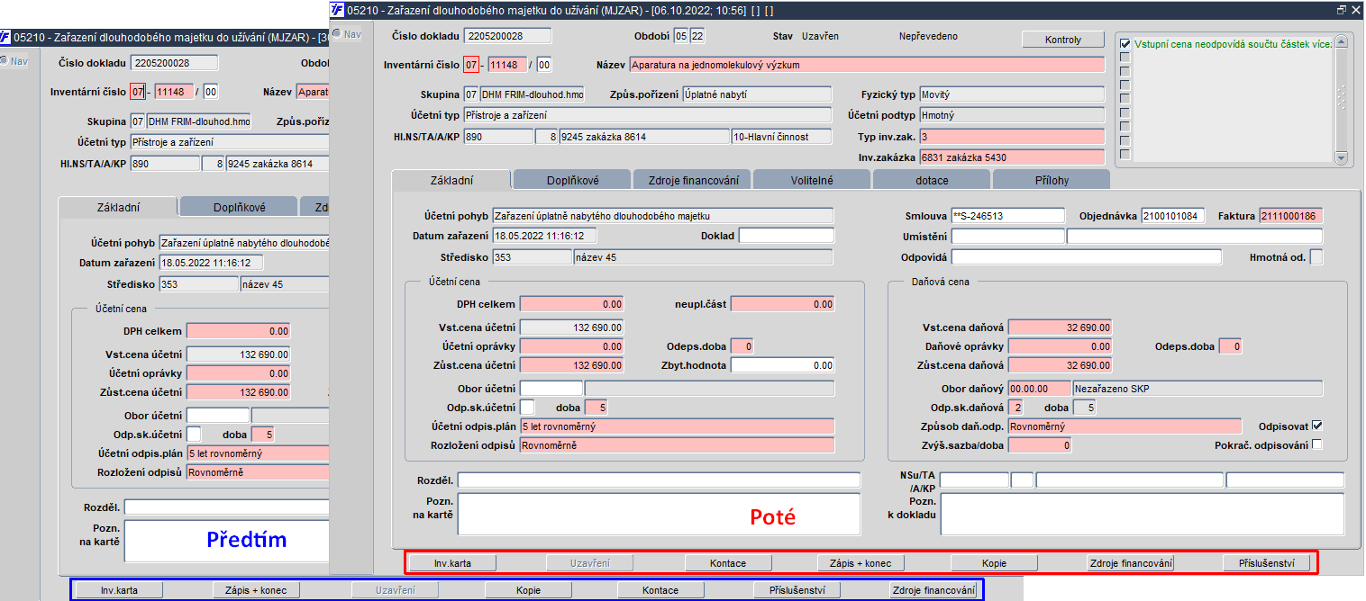Image resolution: width=1366 pixels, height=601 pixels.
Task: Tick the Hmotná od. checkbox
Action: 1316,257
